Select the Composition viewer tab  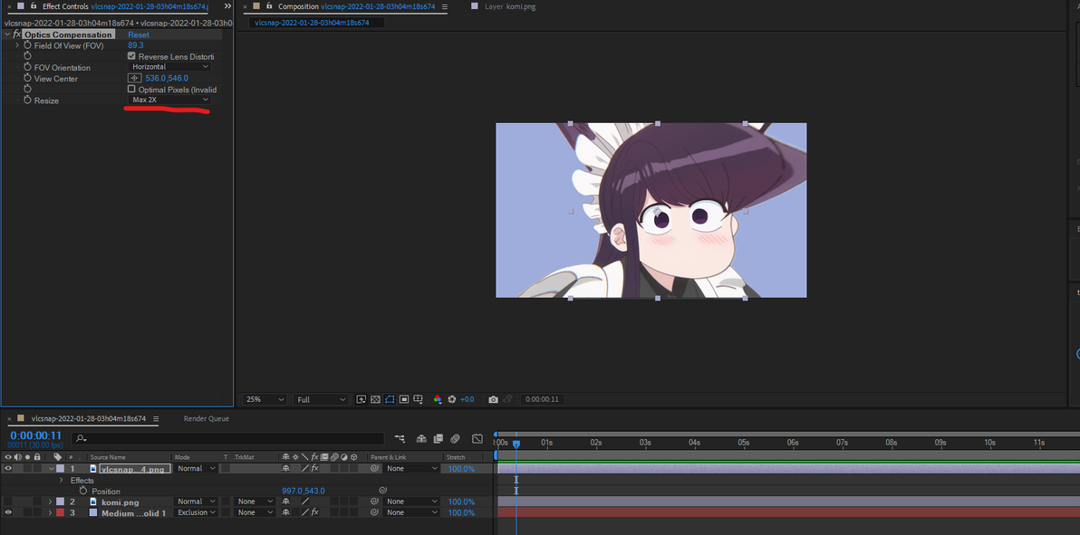(356, 6)
